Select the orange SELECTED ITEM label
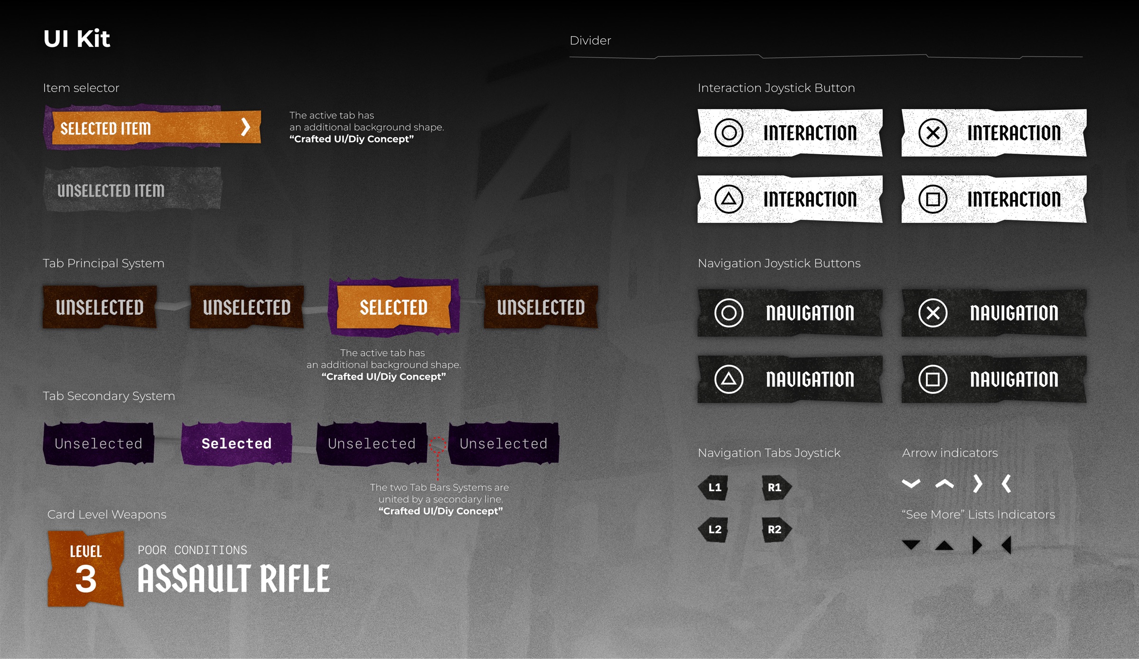 (x=105, y=128)
